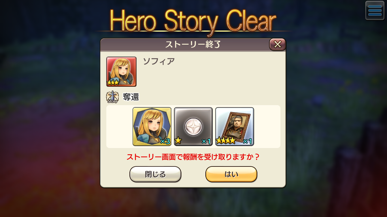Tap the four-star framed portrait reward
The height and width of the screenshot is (217, 387).
tap(235, 127)
